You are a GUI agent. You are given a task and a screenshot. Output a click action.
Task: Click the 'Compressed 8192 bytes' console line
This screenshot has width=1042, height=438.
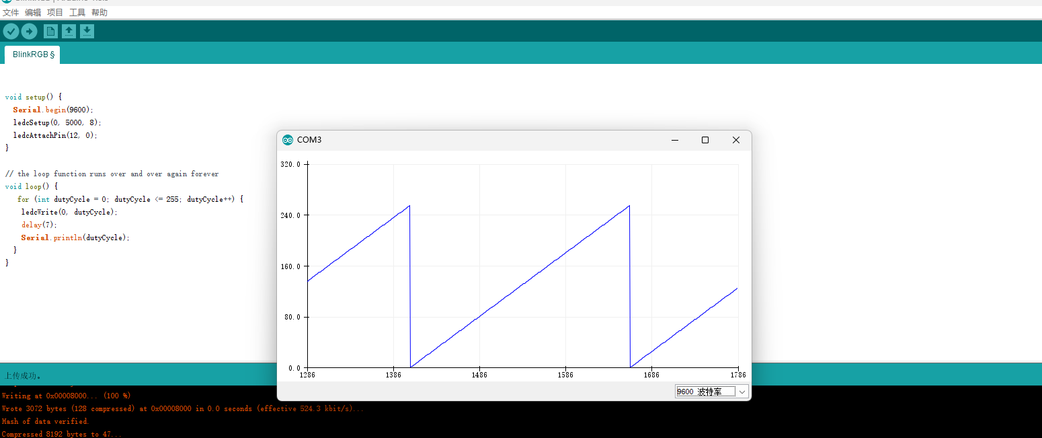point(62,434)
